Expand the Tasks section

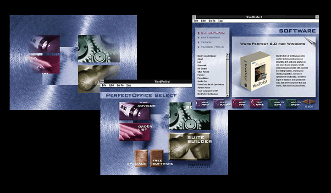click(x=206, y=42)
